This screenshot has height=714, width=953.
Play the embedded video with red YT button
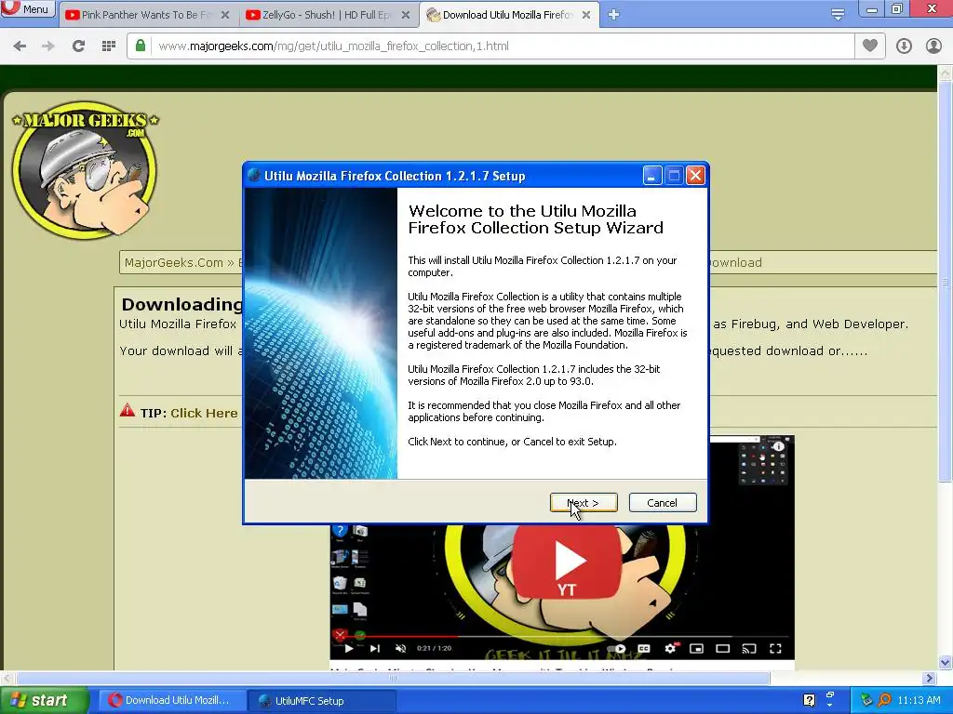(567, 562)
